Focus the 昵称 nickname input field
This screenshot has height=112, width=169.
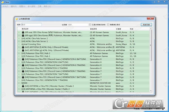click(x=32, y=25)
